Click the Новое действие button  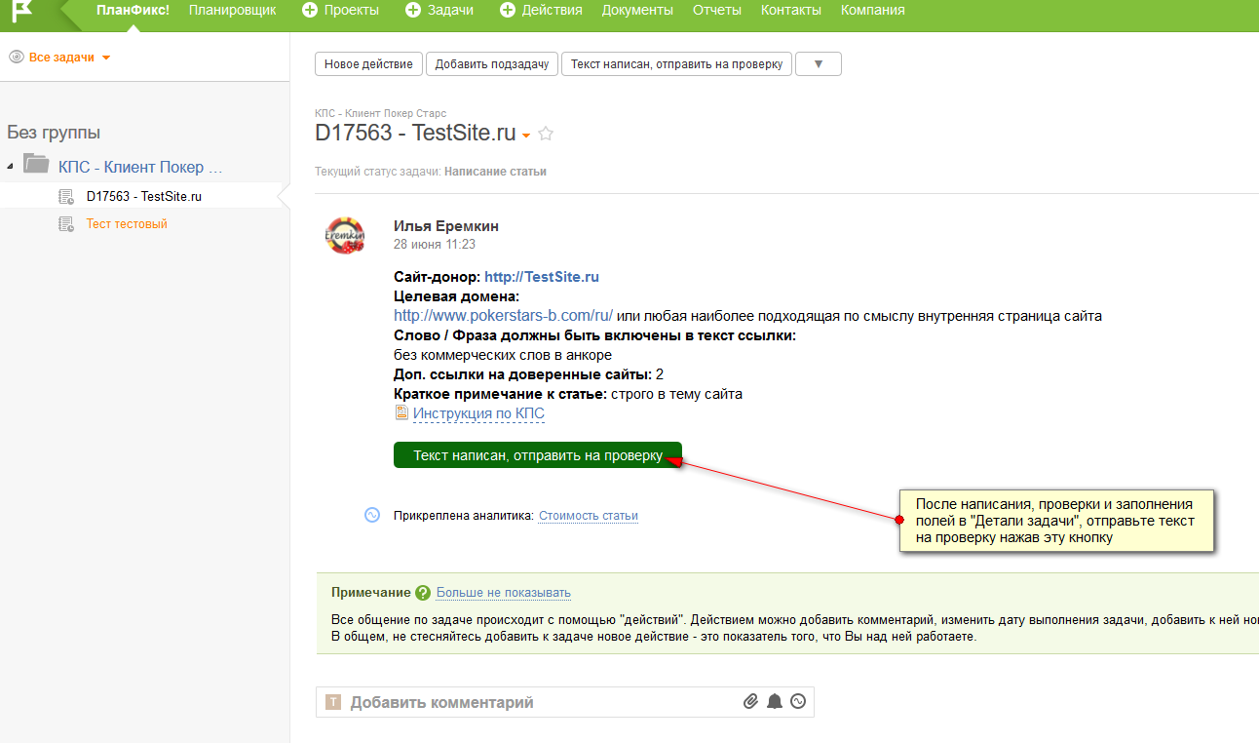369,64
